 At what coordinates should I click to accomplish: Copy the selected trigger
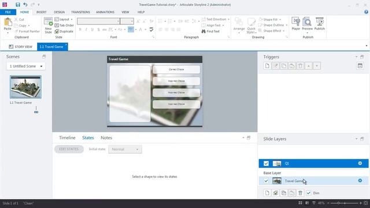pos(284,66)
